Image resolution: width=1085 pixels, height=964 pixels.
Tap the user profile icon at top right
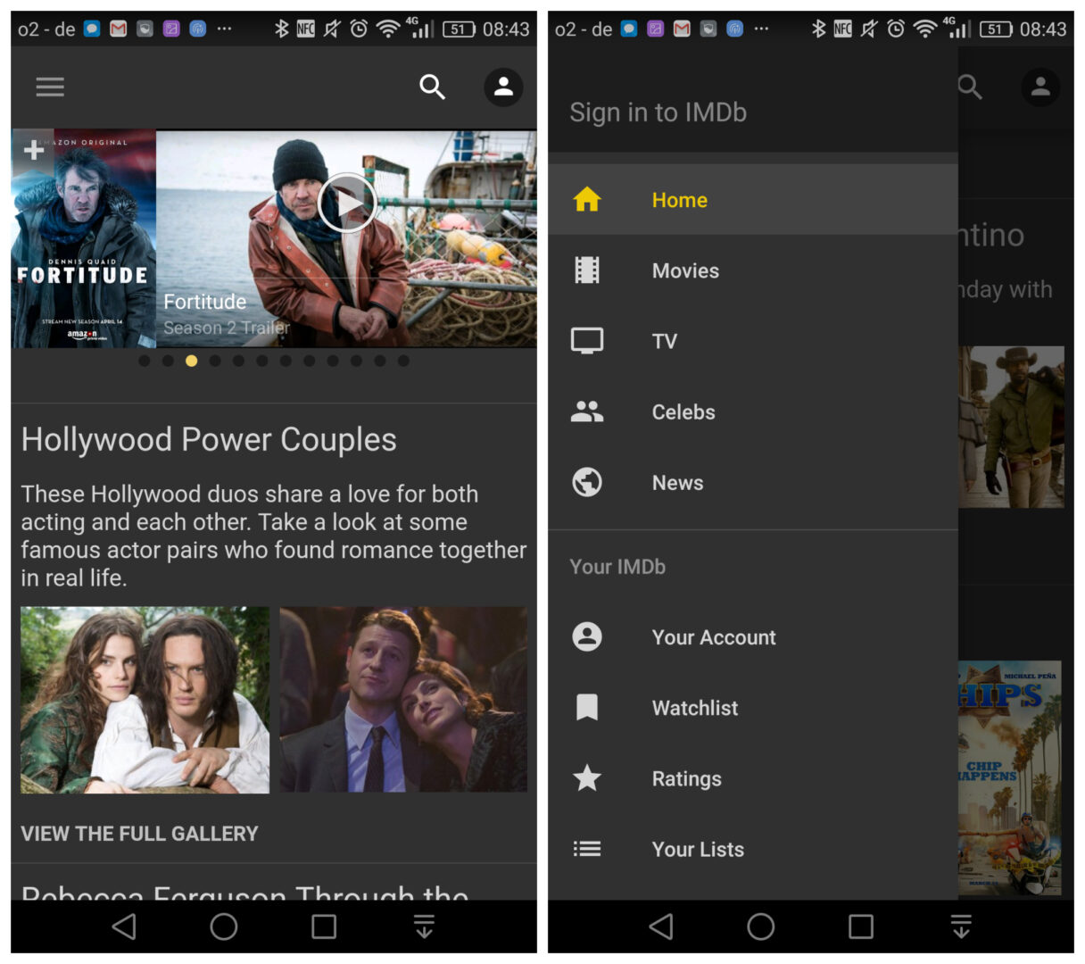point(503,87)
